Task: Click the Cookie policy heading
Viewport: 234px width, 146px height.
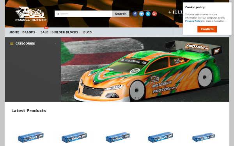Action: tap(195, 7)
